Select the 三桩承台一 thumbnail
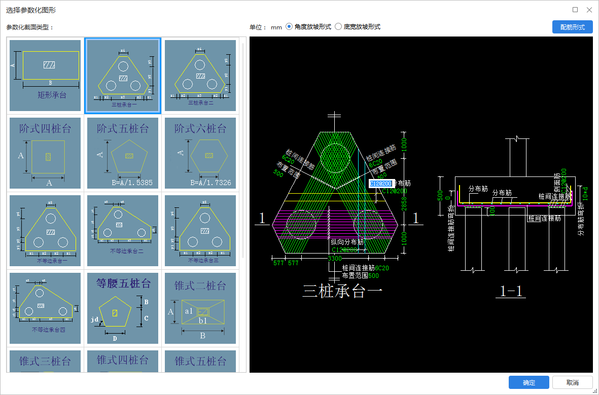599x395 pixels. click(x=123, y=76)
